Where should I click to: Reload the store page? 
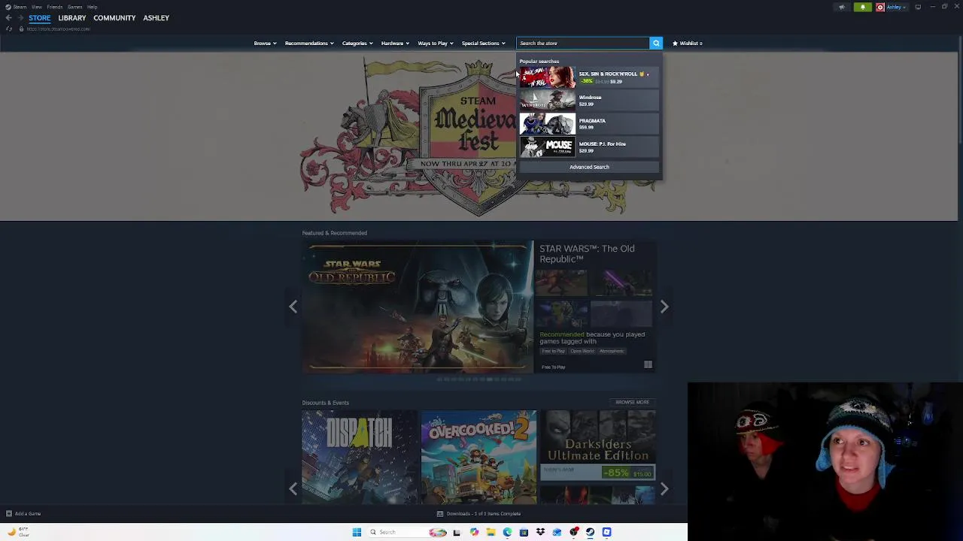click(9, 29)
